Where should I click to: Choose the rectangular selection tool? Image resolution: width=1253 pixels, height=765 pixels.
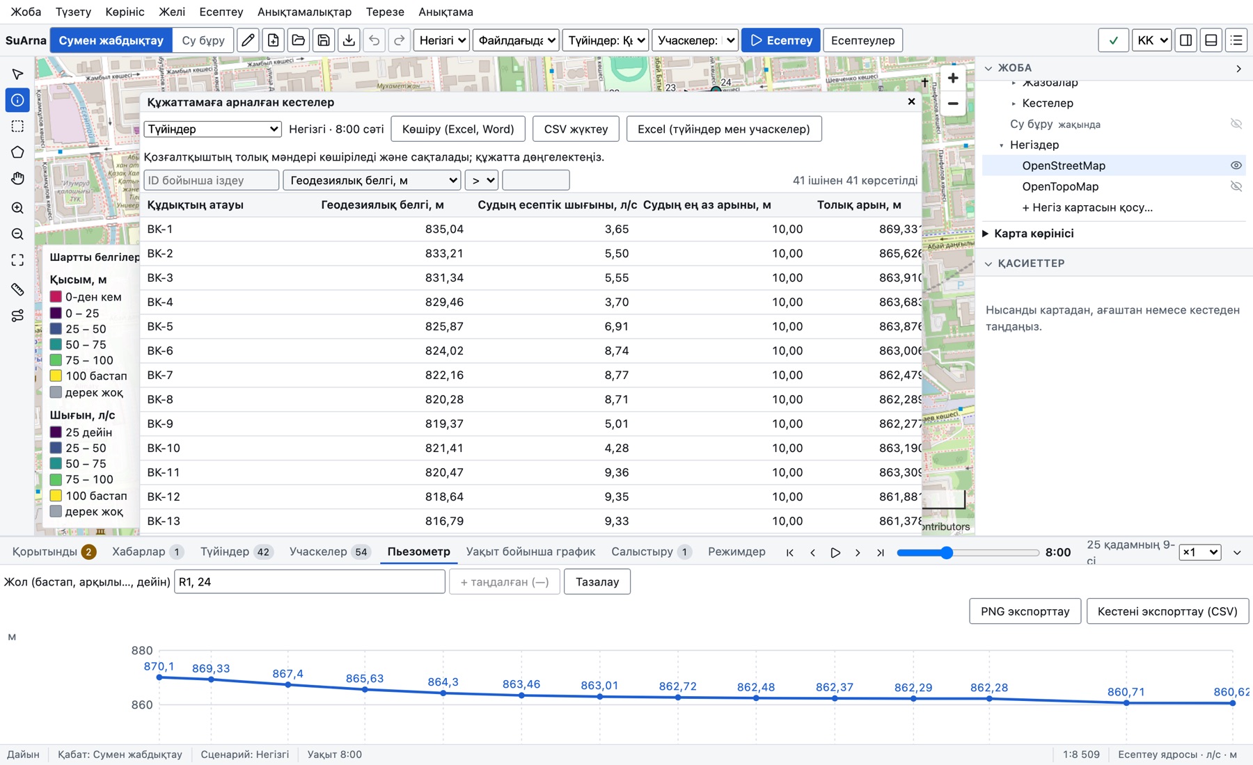tap(17, 126)
